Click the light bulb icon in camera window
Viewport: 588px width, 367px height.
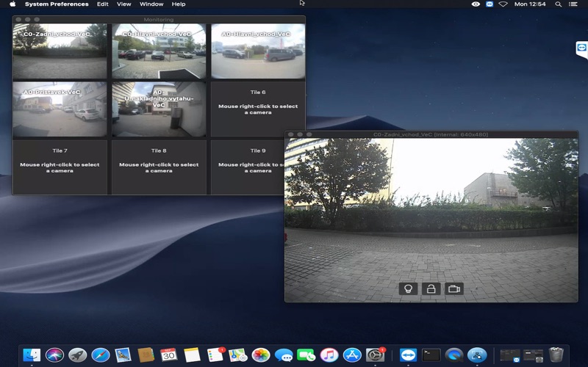click(x=408, y=288)
